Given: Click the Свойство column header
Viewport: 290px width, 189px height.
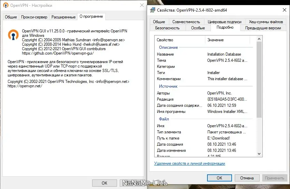Looking at the screenshot, I should click(180, 40).
